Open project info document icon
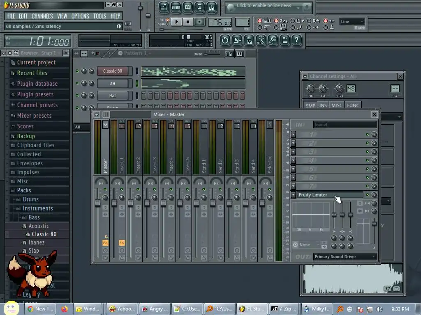The image size is (421, 315). (285, 41)
